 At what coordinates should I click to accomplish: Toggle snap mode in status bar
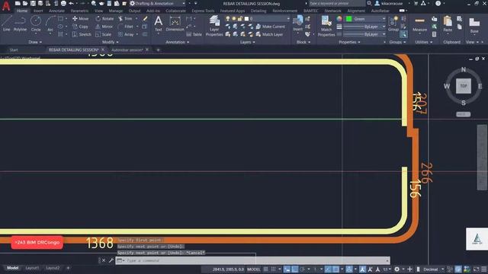pos(273,269)
